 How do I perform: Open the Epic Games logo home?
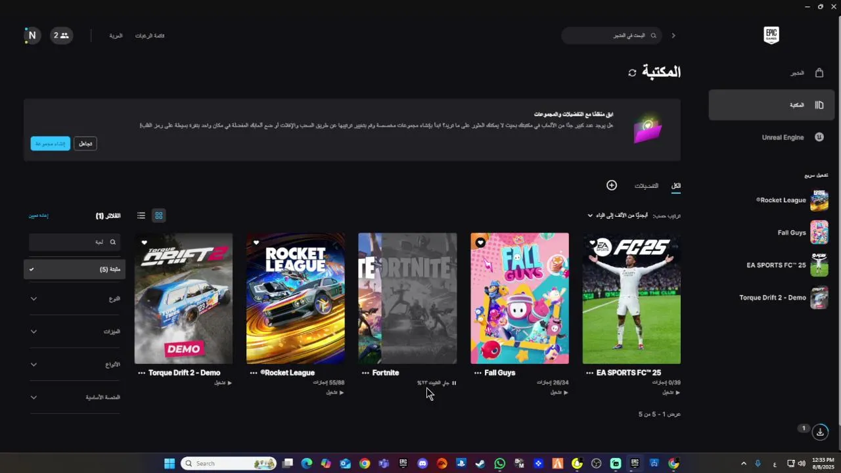click(771, 35)
